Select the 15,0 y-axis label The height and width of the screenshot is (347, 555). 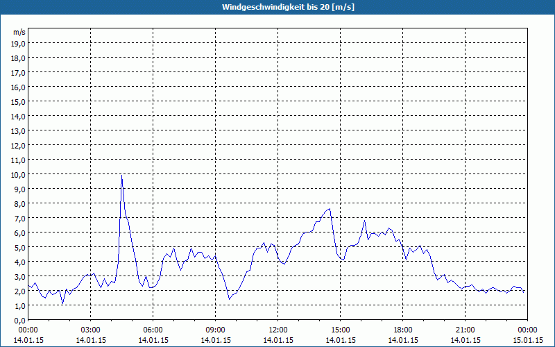pos(19,102)
